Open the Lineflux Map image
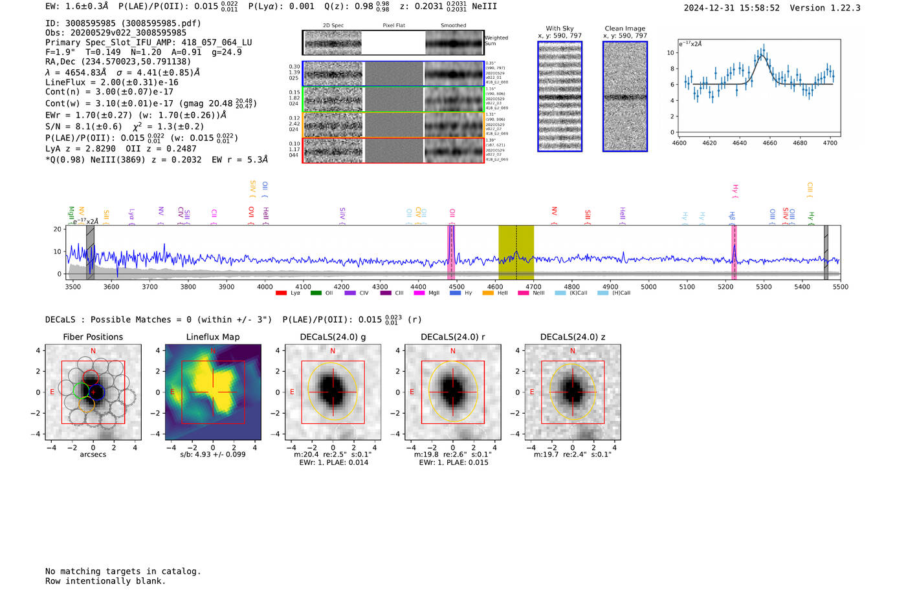This screenshot has height=616, width=906. (213, 392)
